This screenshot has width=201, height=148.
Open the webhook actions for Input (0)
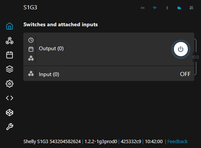click(31, 73)
